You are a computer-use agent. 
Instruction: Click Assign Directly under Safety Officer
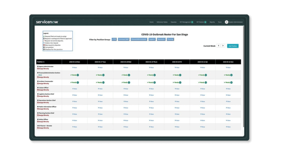pos(43,122)
